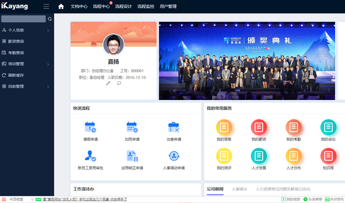Click the sidebar search input field
Screen dimensions: 345x203
[x=23, y=19]
